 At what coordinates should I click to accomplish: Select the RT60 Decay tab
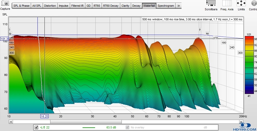(x=111, y=6)
